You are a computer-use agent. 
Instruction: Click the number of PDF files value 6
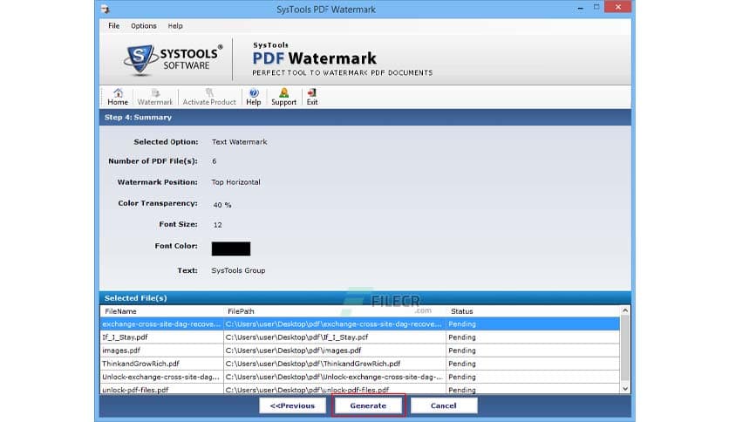tap(215, 161)
